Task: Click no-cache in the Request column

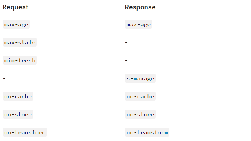Action: click(x=18, y=96)
